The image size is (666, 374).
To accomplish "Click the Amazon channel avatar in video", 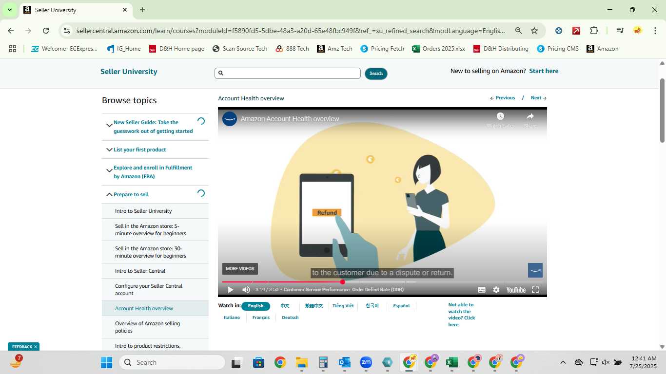I will click(x=230, y=119).
